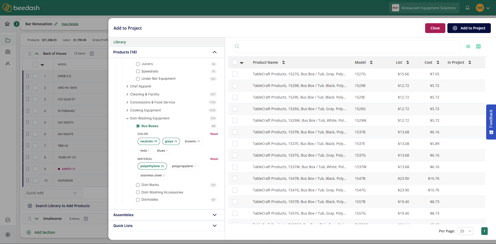This screenshot has width=496, height=244.
Task: Select the Dish Racks radio
Action: 138,185
